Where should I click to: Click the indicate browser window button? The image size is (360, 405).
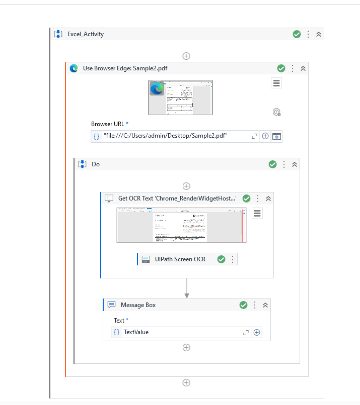pyautogui.click(x=276, y=136)
